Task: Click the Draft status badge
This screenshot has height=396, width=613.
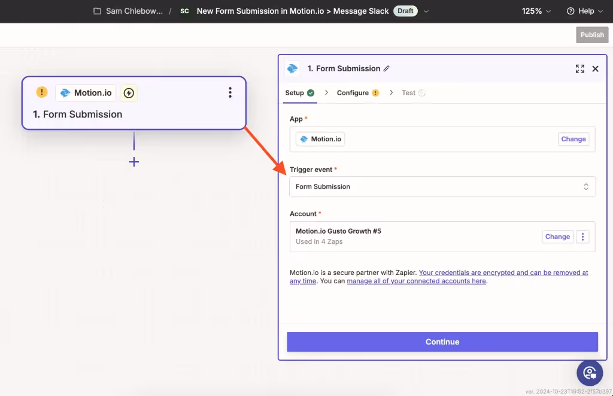Action: click(405, 11)
